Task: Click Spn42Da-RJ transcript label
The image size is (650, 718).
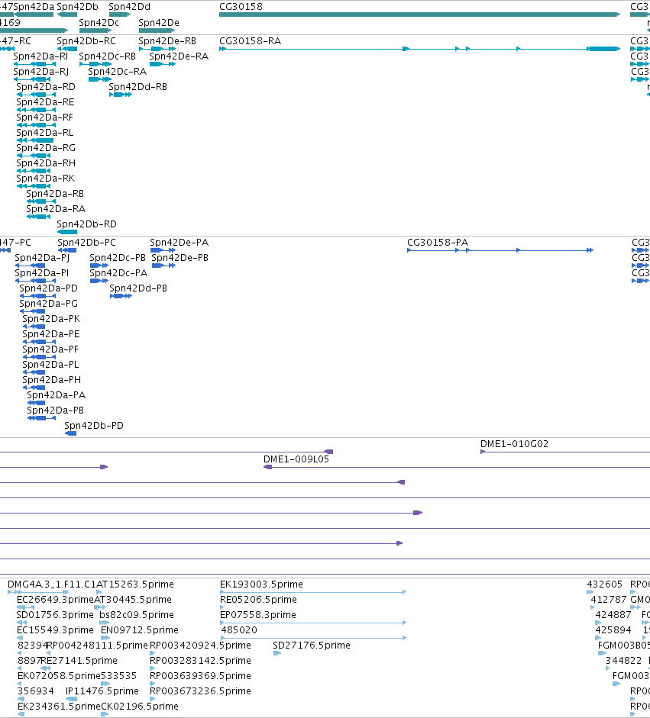Action: point(41,72)
